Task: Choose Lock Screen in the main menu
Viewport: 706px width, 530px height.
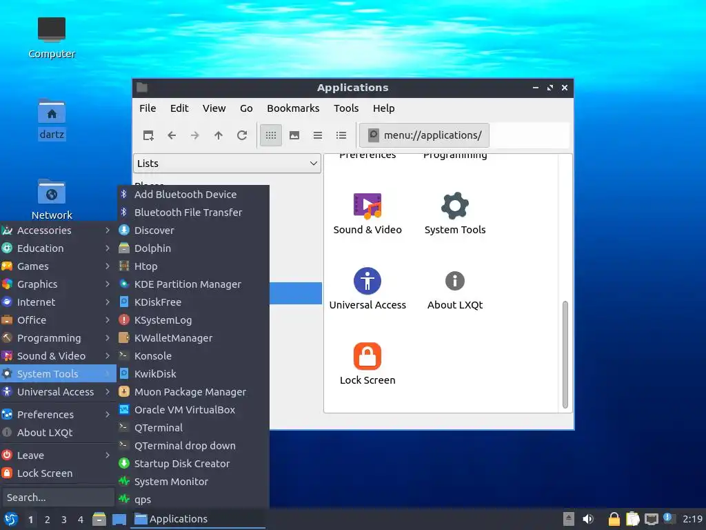Action: tap(58, 473)
